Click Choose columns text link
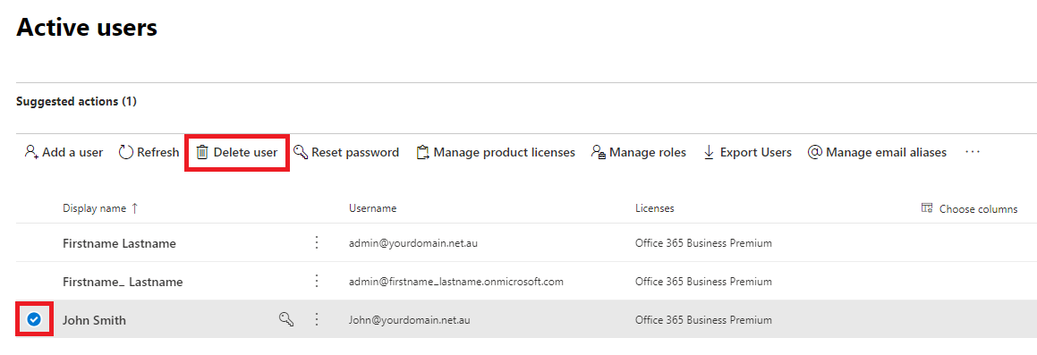This screenshot has height=355, width=1037. pos(978,209)
